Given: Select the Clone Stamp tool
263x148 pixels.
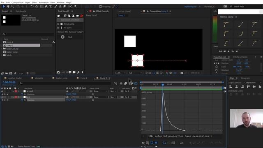Looking at the screenshot, I should (60, 7).
